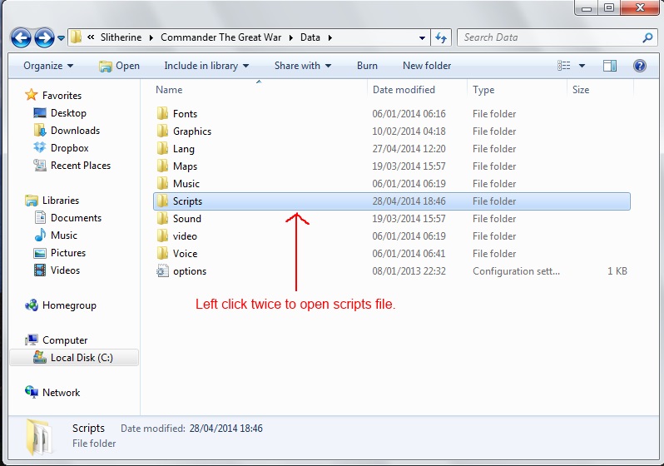The image size is (664, 466).
Task: Open Dropbox in the navigation pane
Action: (69, 148)
